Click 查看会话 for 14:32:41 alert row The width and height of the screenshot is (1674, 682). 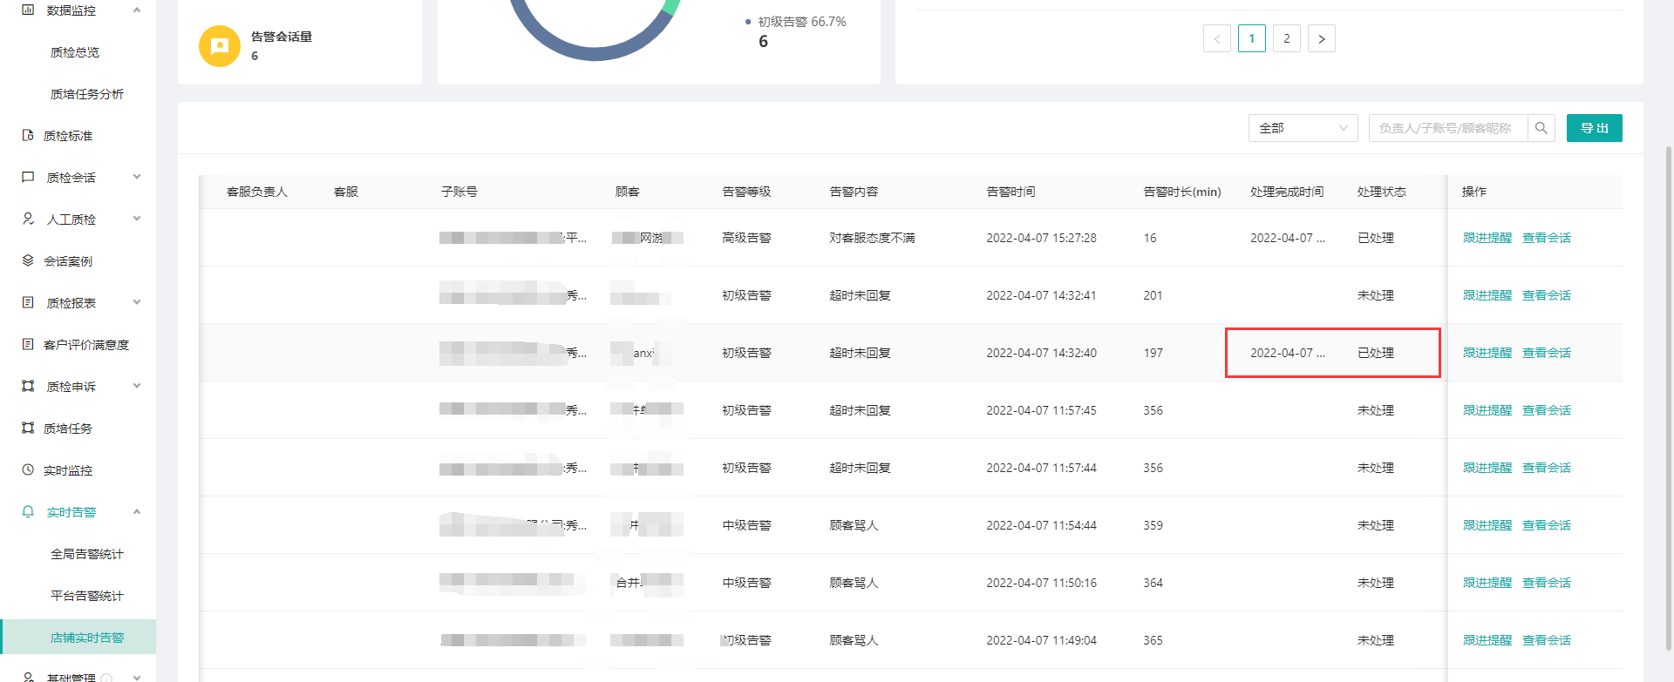(1547, 295)
